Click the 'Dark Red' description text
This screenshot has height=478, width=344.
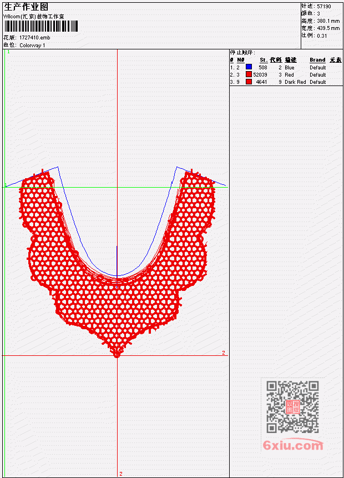pos(295,82)
